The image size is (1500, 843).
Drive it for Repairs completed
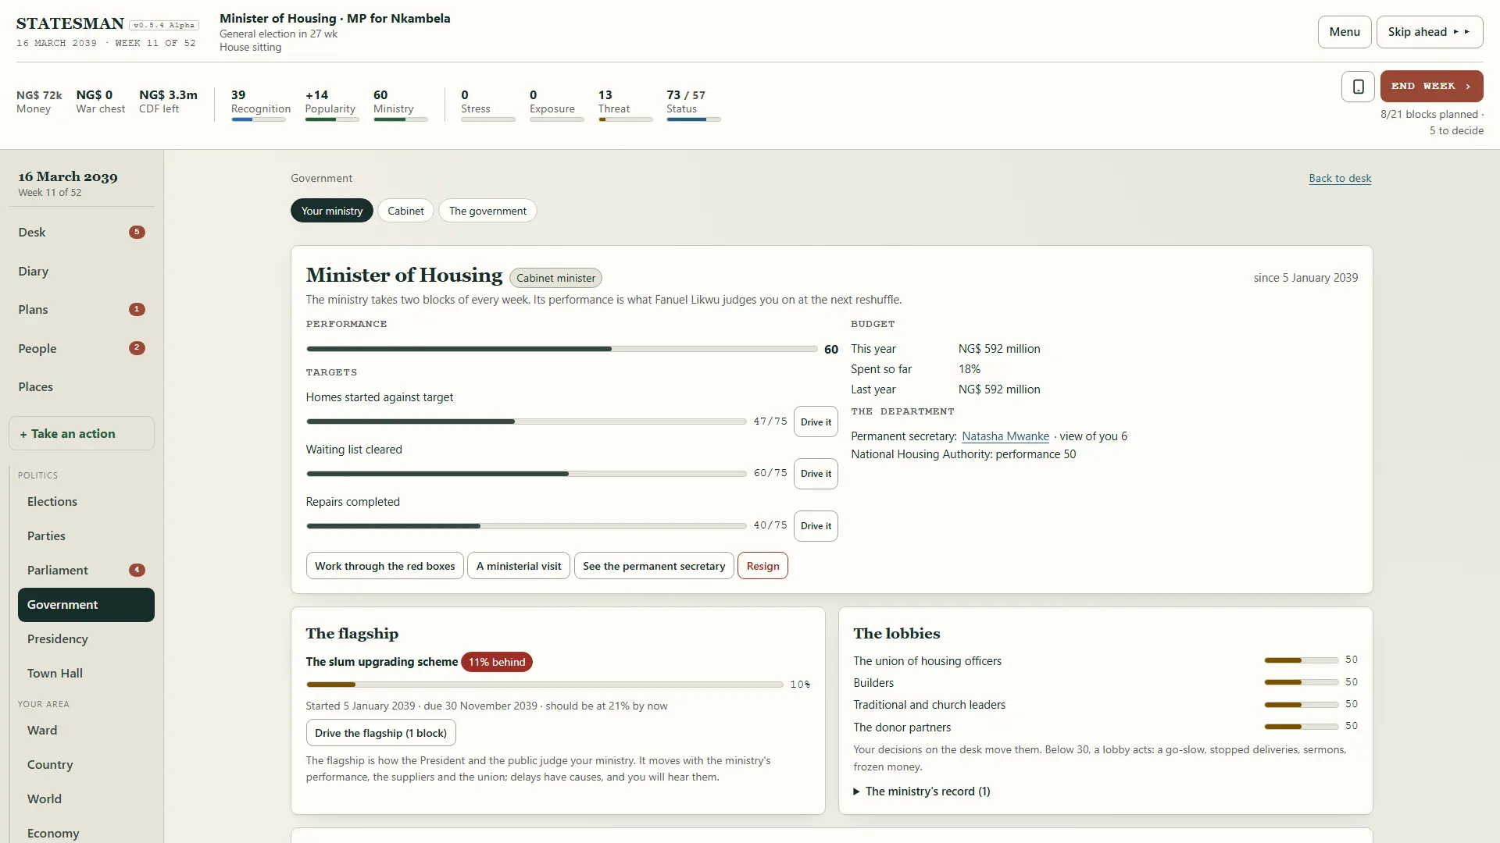pos(816,526)
